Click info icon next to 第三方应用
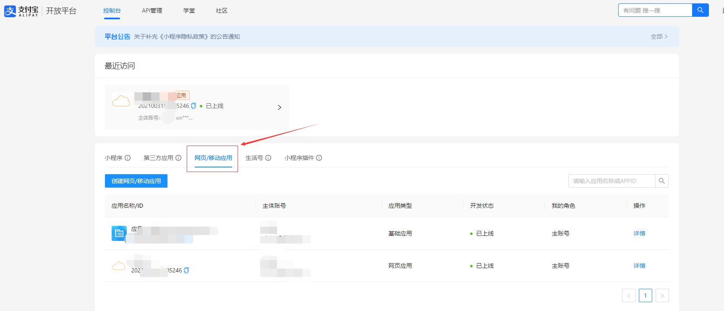 [x=178, y=158]
